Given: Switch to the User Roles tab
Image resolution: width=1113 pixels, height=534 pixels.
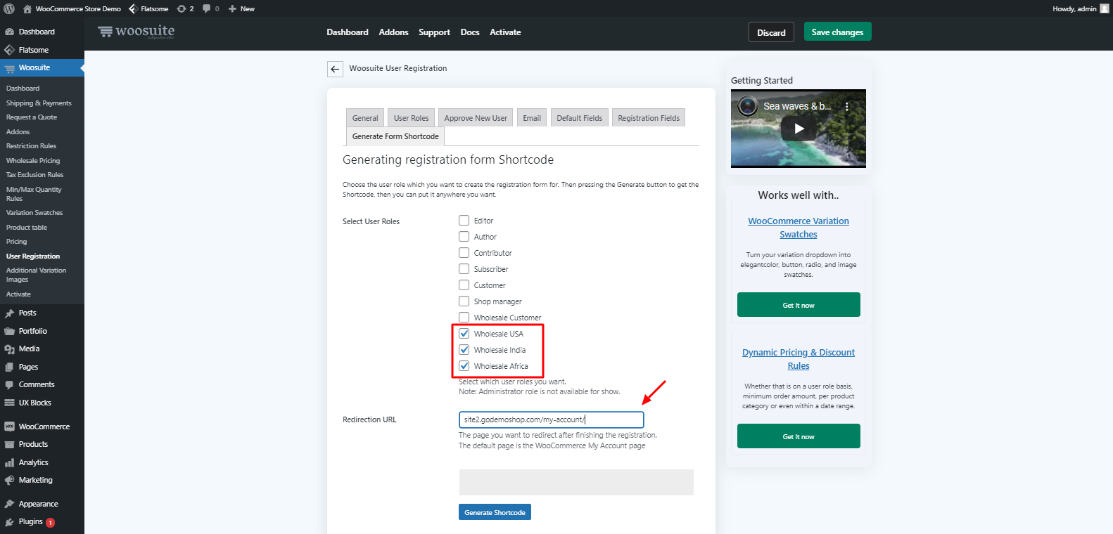Looking at the screenshot, I should click(411, 118).
